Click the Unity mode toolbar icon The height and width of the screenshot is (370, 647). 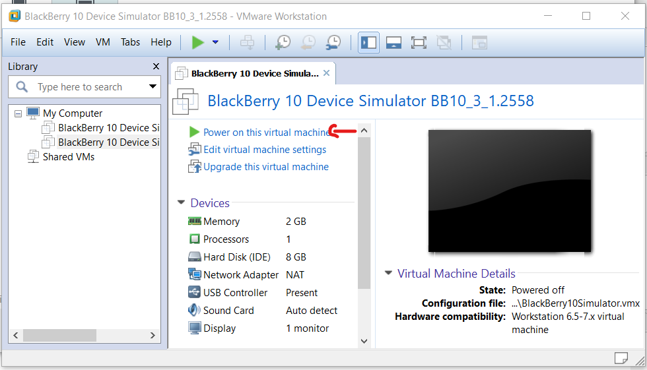(x=444, y=42)
